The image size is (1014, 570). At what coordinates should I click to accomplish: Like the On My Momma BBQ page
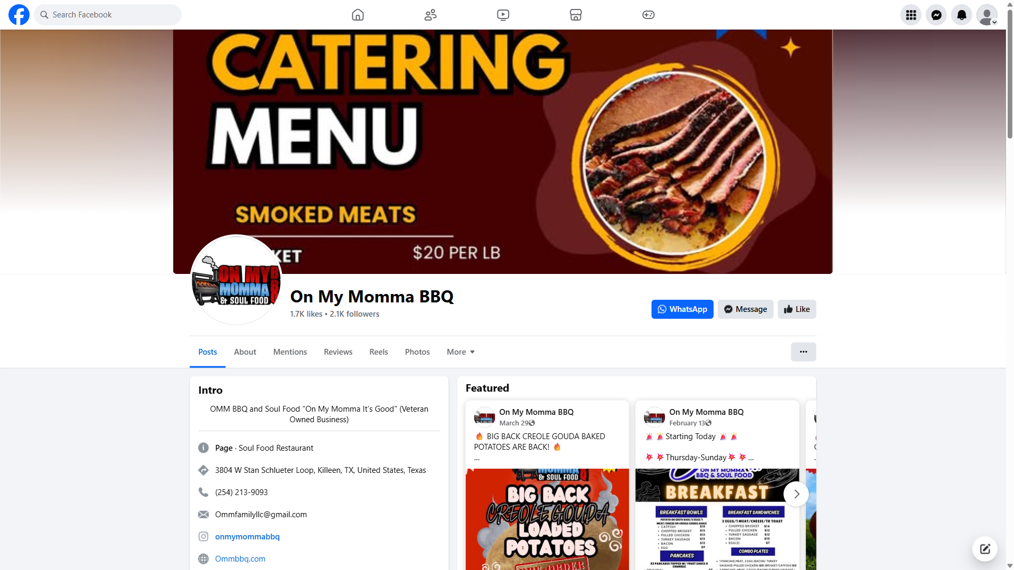(796, 309)
